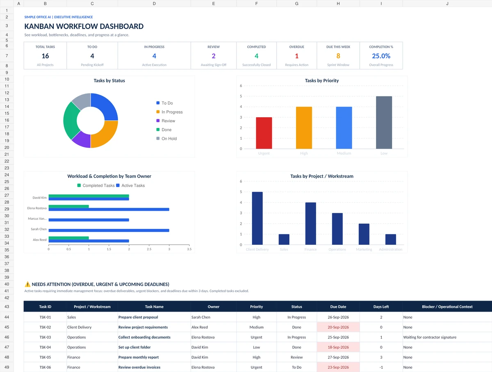Click the highlighted 23-Sep-2026 due date
This screenshot has width=492, height=372.
pos(338,367)
